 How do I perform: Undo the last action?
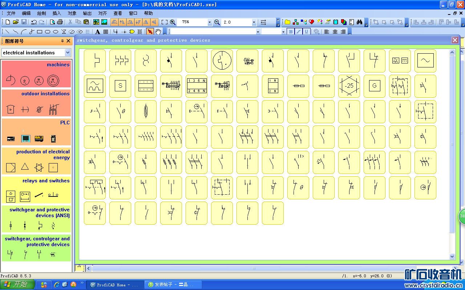pos(34,22)
